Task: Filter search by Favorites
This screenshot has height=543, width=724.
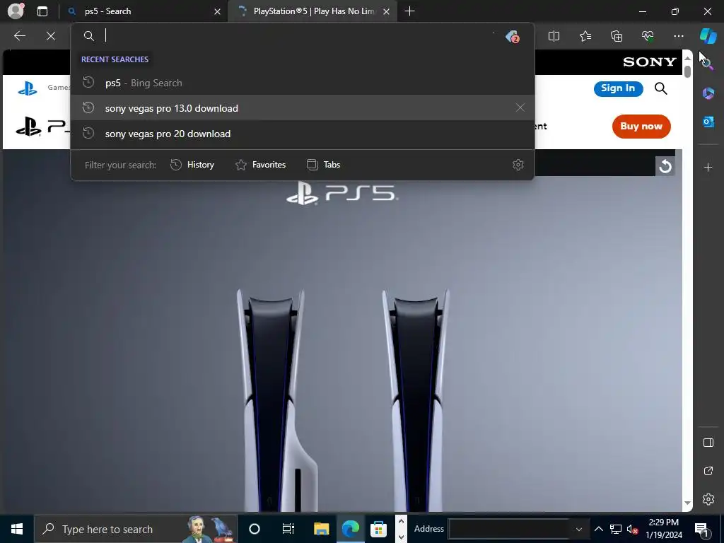Action: click(260, 165)
